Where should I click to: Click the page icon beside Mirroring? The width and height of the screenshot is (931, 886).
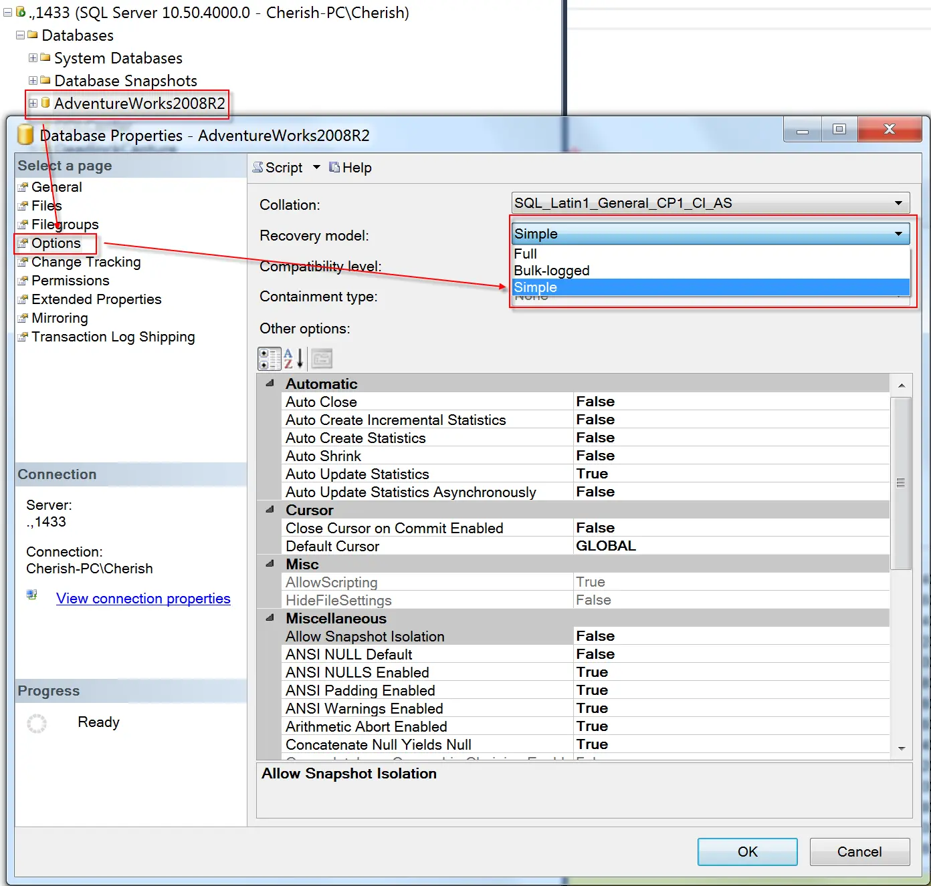pyautogui.click(x=23, y=318)
